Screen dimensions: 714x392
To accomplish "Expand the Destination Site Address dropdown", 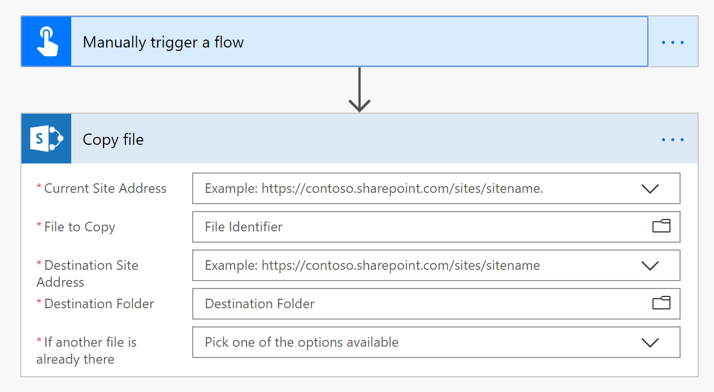I will point(650,265).
